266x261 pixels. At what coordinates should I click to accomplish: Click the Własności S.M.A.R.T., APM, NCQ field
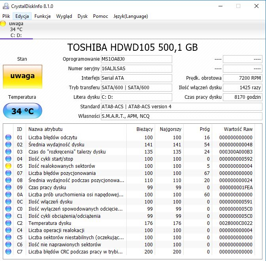click(182, 116)
